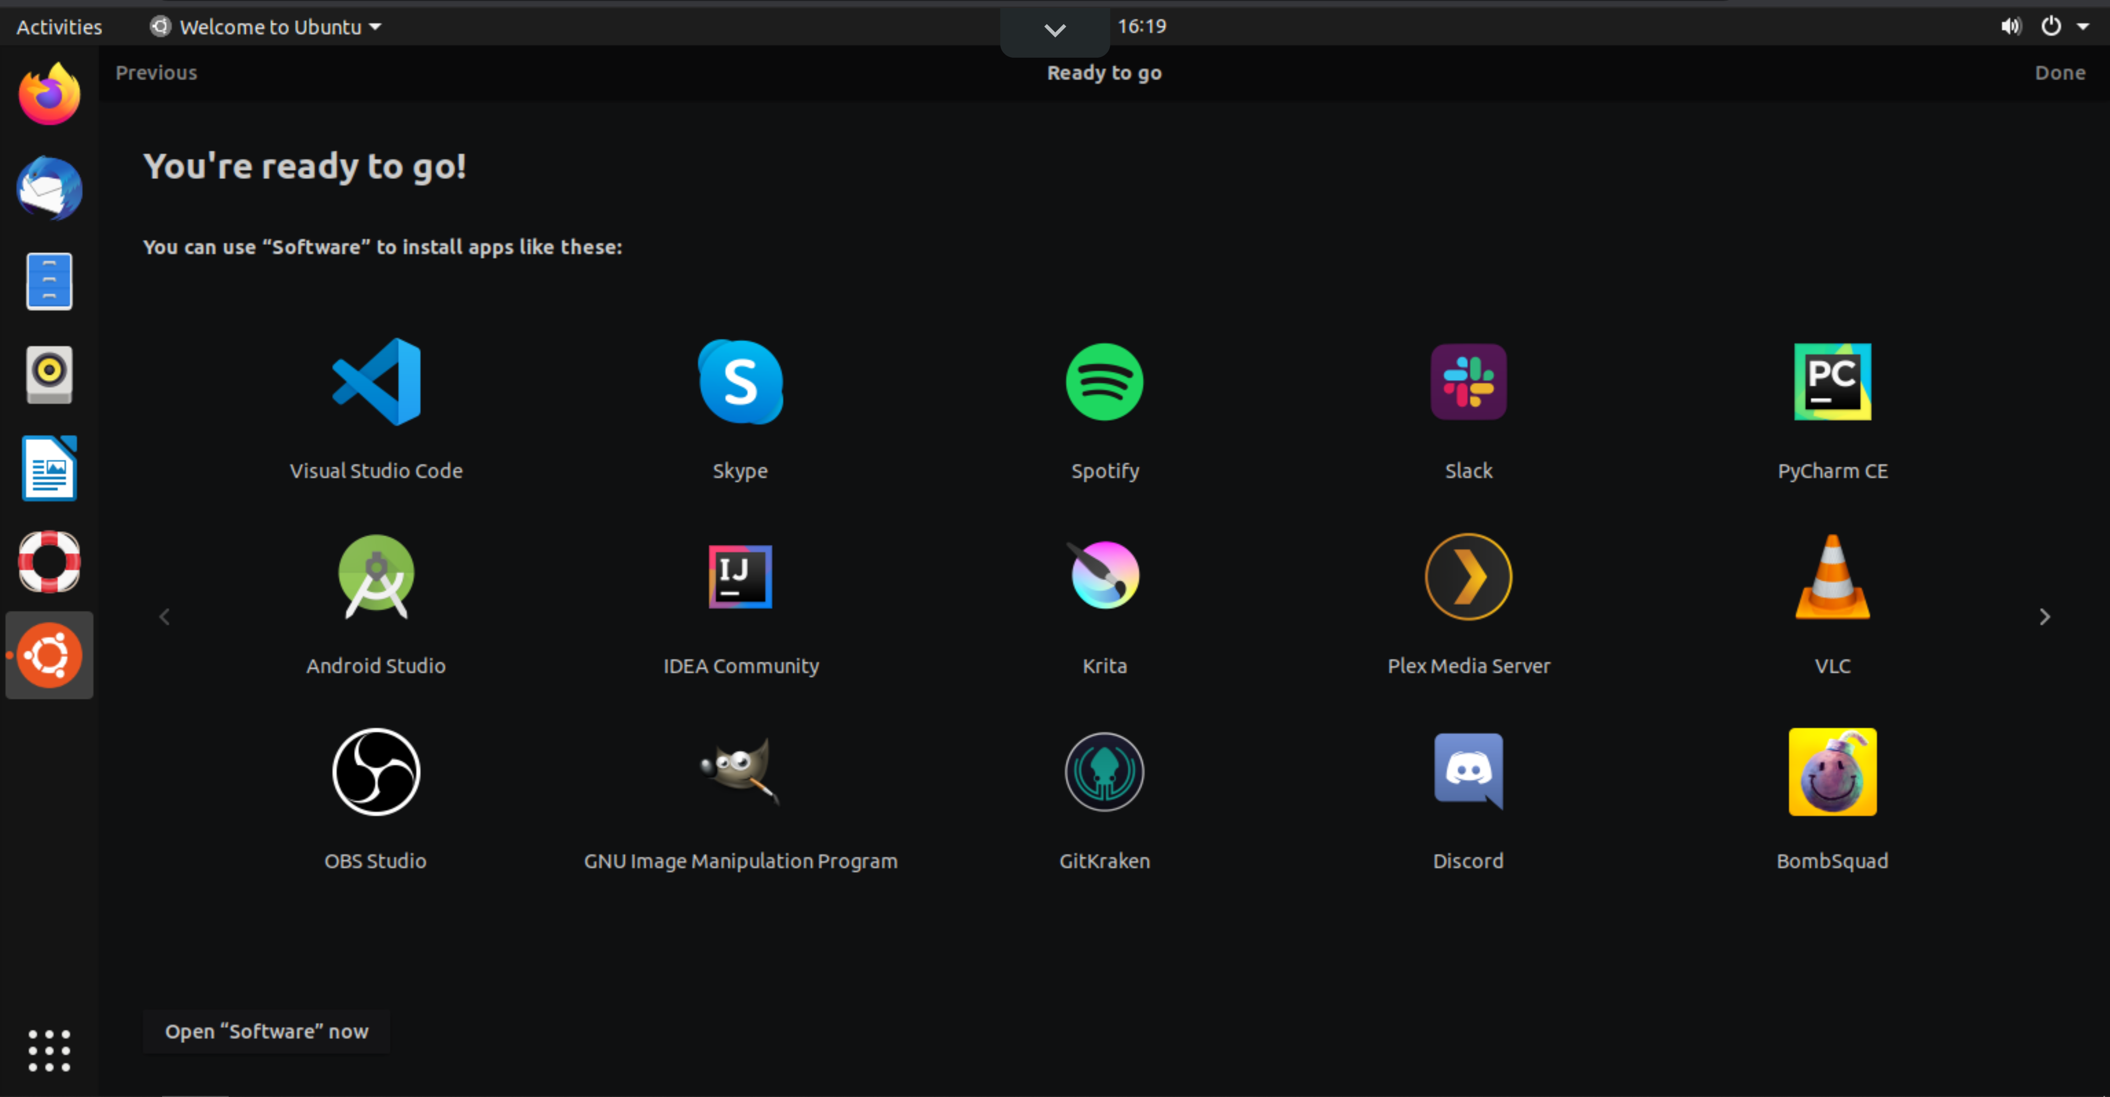Click the IDEA Community label
2110x1097 pixels.
click(740, 666)
